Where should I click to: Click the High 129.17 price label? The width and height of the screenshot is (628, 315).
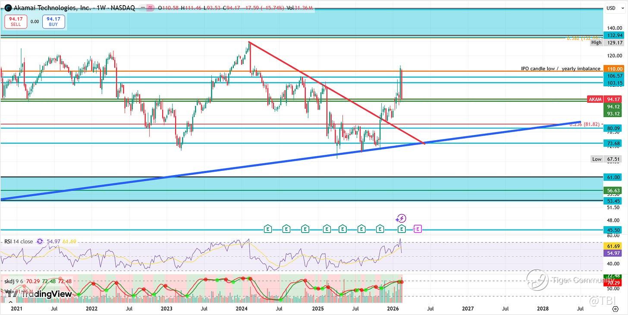tap(607, 43)
